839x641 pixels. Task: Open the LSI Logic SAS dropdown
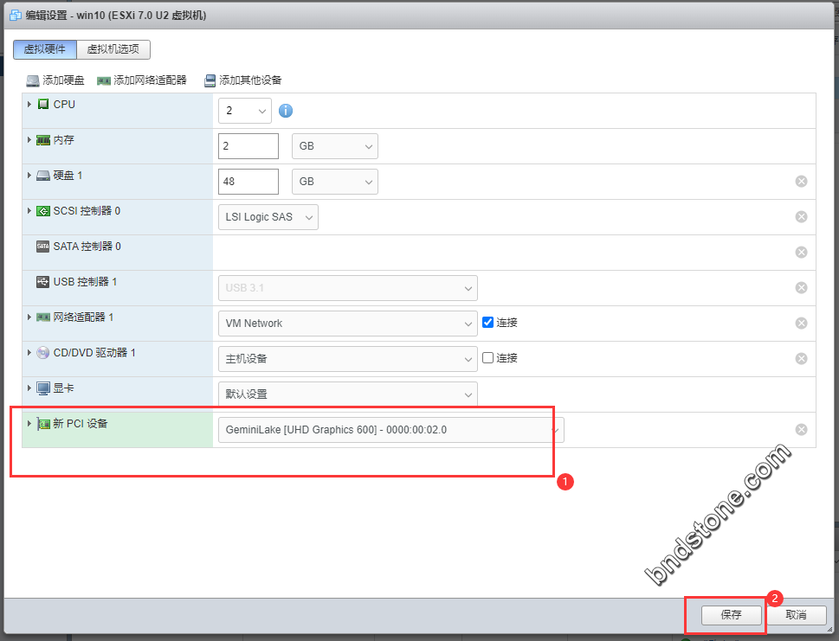point(268,217)
